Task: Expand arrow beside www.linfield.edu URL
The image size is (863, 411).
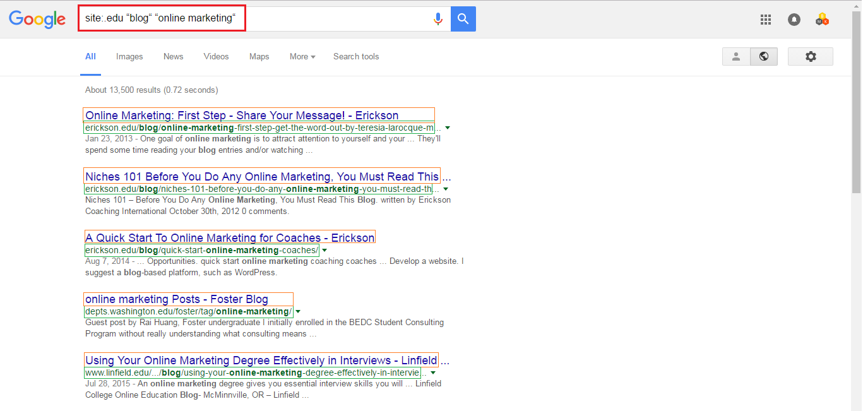Action: point(434,373)
